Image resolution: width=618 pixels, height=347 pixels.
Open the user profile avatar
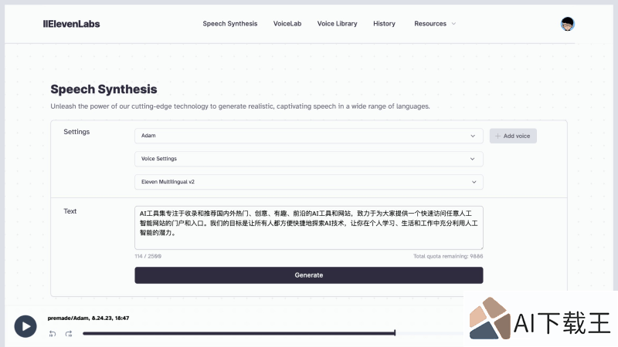(568, 24)
